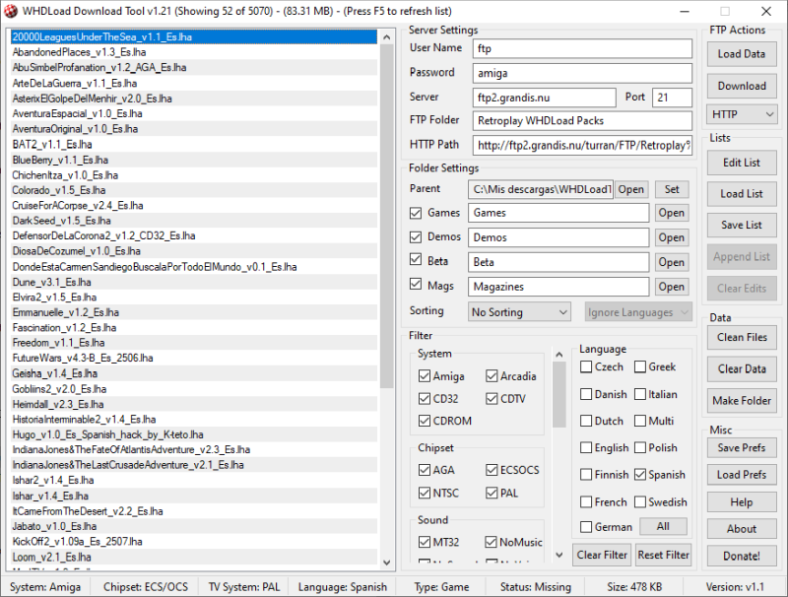Enable the Czech language filter

click(x=586, y=367)
